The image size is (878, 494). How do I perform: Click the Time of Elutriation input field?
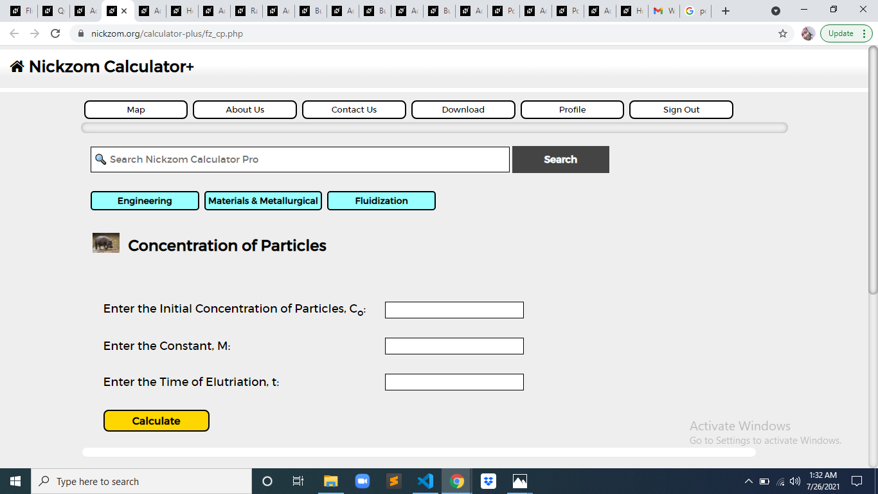(x=454, y=382)
